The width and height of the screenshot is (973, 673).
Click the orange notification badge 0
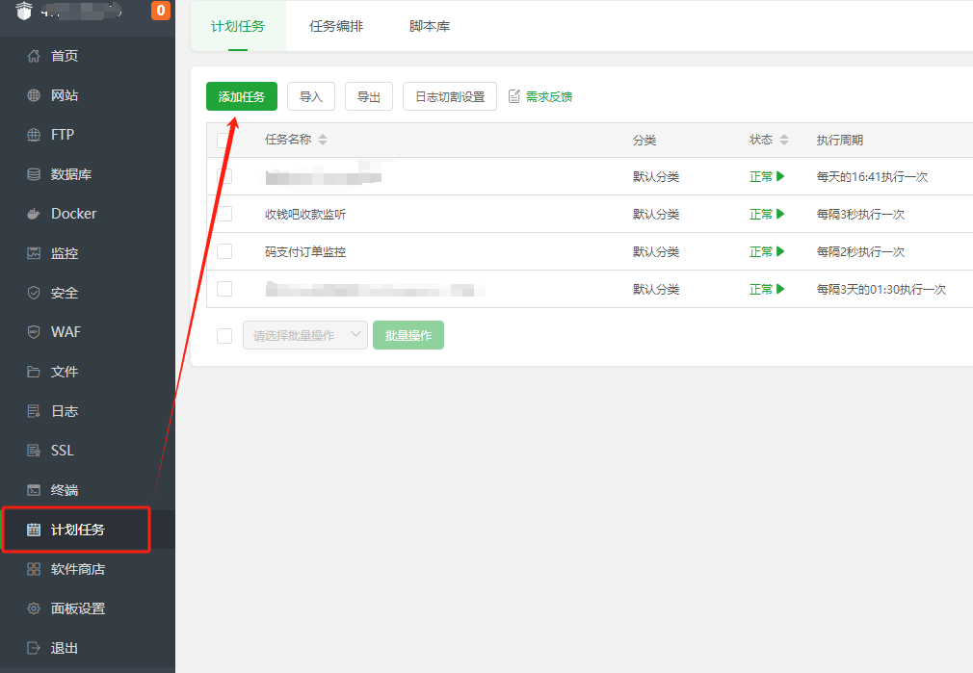coord(161,11)
